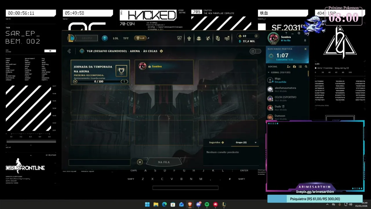Show Arena mode info diamond icon
This screenshot has width=371, height=209.
point(161,51)
